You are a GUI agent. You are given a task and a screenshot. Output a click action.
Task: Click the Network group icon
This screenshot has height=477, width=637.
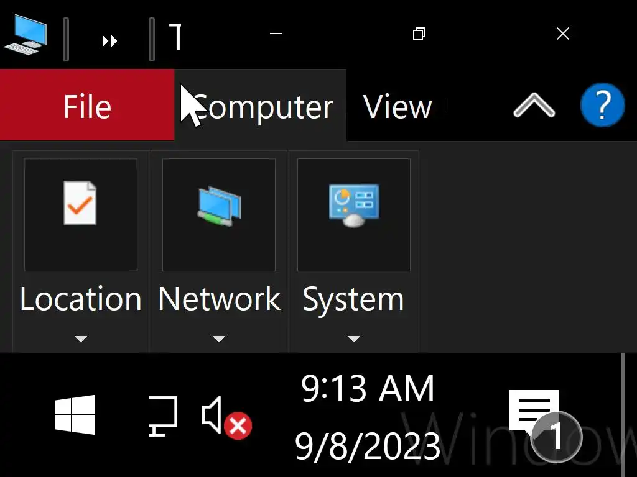(219, 214)
